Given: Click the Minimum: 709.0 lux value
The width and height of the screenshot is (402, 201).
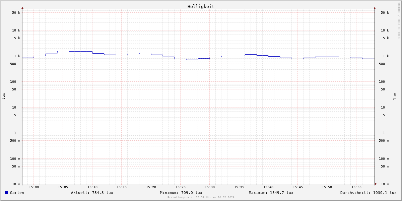Looking at the screenshot, I should (181, 193).
